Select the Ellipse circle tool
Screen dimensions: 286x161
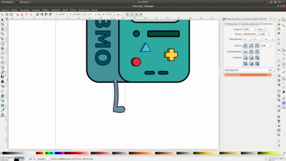click(2, 53)
